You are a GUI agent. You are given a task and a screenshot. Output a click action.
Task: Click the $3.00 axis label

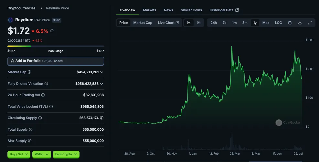[x=309, y=40]
